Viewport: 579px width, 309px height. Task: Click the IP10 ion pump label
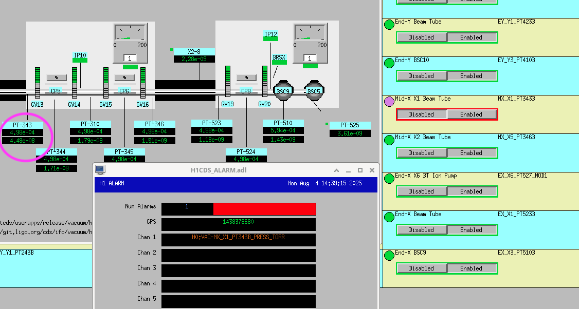click(x=80, y=55)
